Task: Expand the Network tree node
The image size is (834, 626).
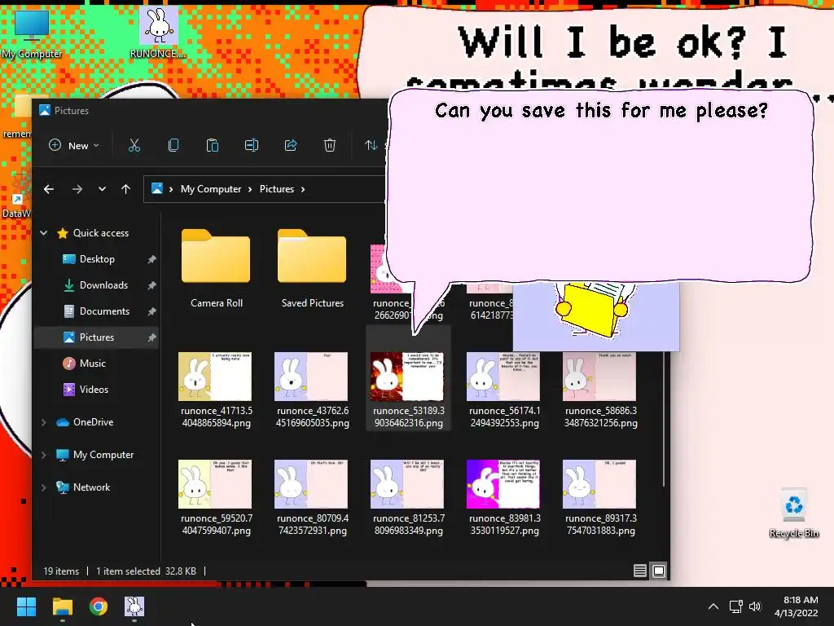Action: click(44, 487)
